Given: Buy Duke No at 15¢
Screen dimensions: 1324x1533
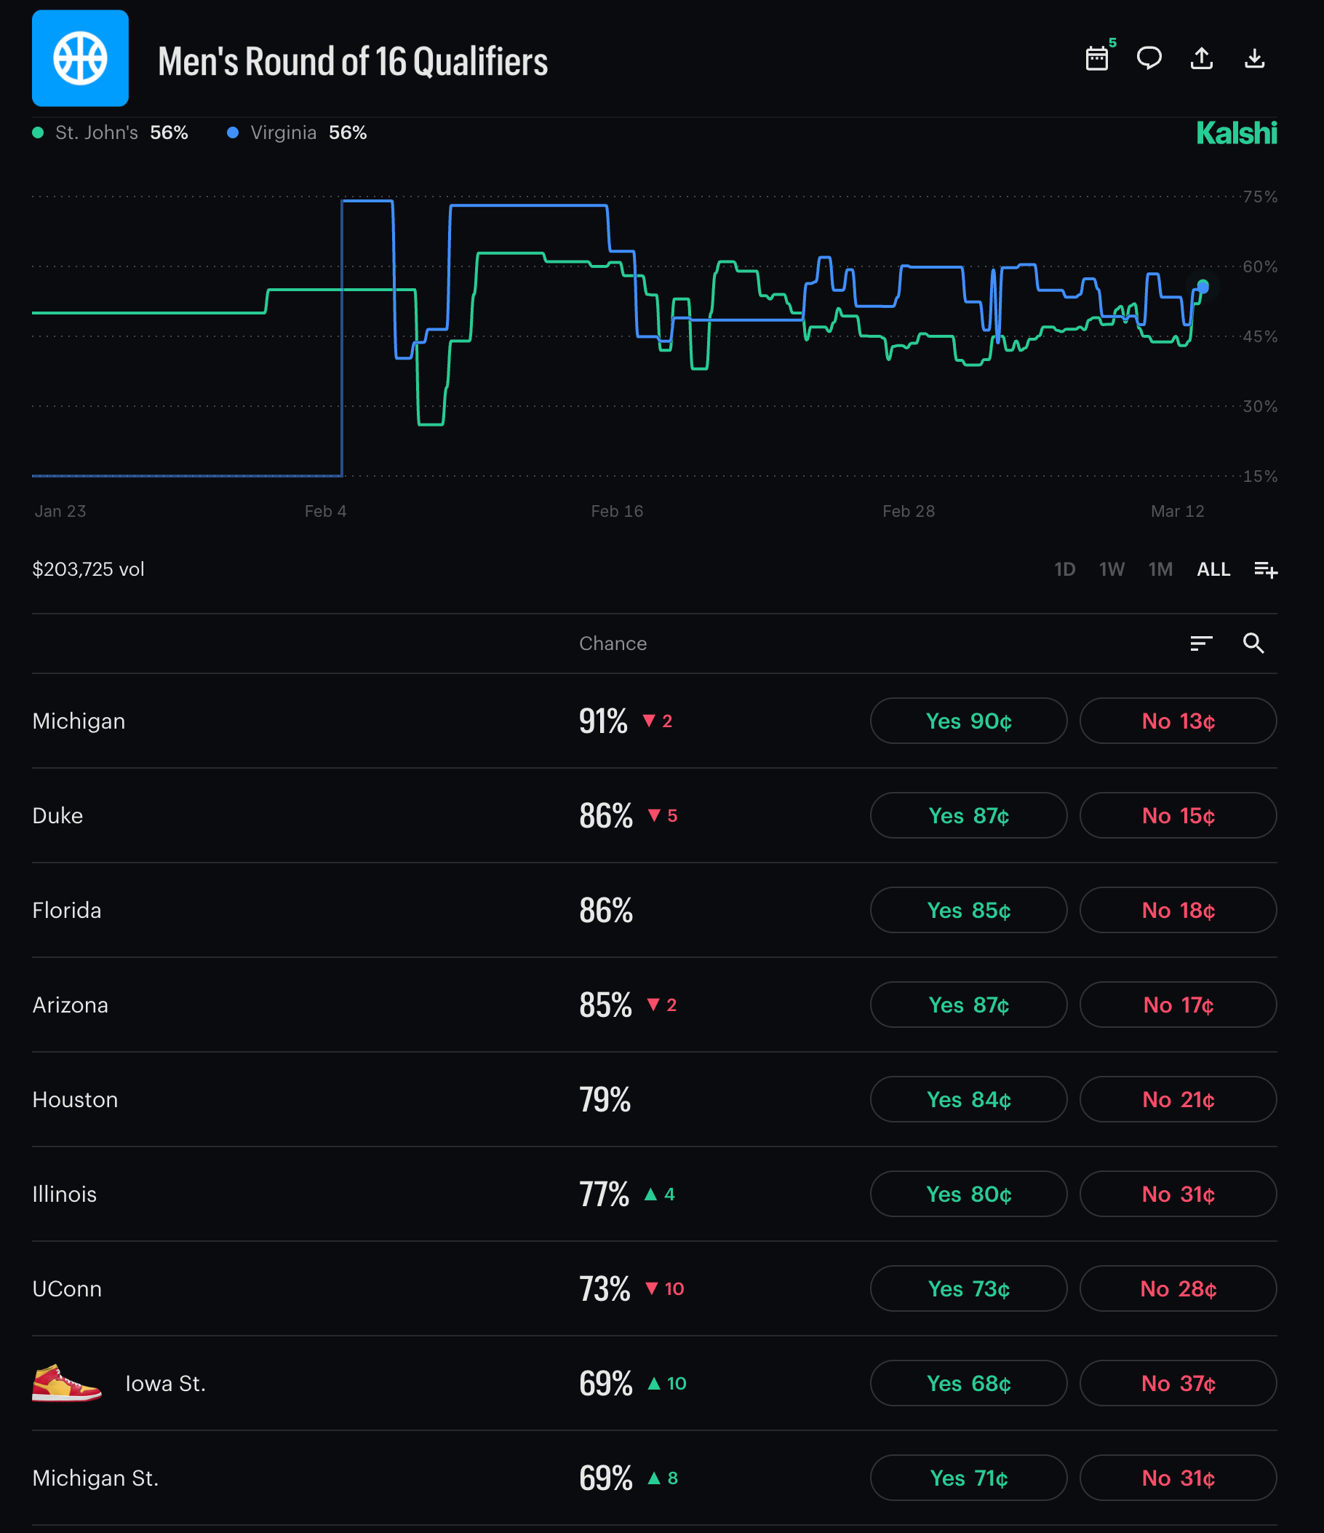Looking at the screenshot, I should (x=1178, y=815).
